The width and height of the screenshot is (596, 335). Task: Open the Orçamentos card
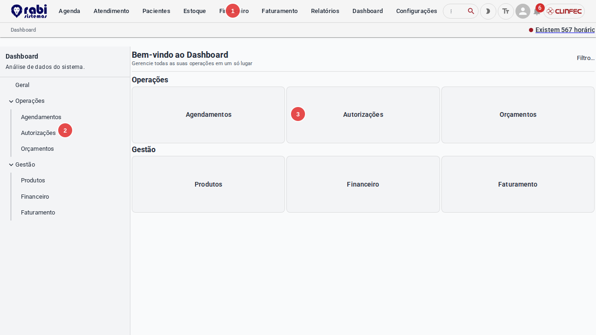click(x=518, y=115)
